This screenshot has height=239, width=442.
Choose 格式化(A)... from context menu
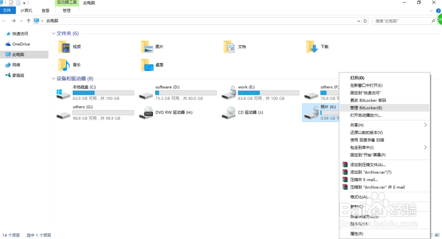click(385, 197)
